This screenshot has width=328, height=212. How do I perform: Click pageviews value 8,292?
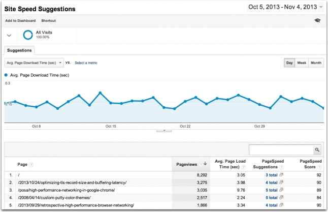(x=202, y=175)
